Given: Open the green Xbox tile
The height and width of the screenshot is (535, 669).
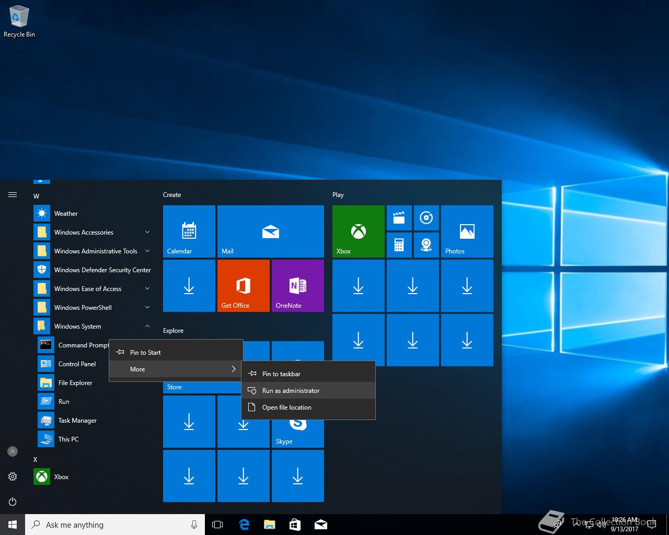Looking at the screenshot, I should (x=359, y=231).
